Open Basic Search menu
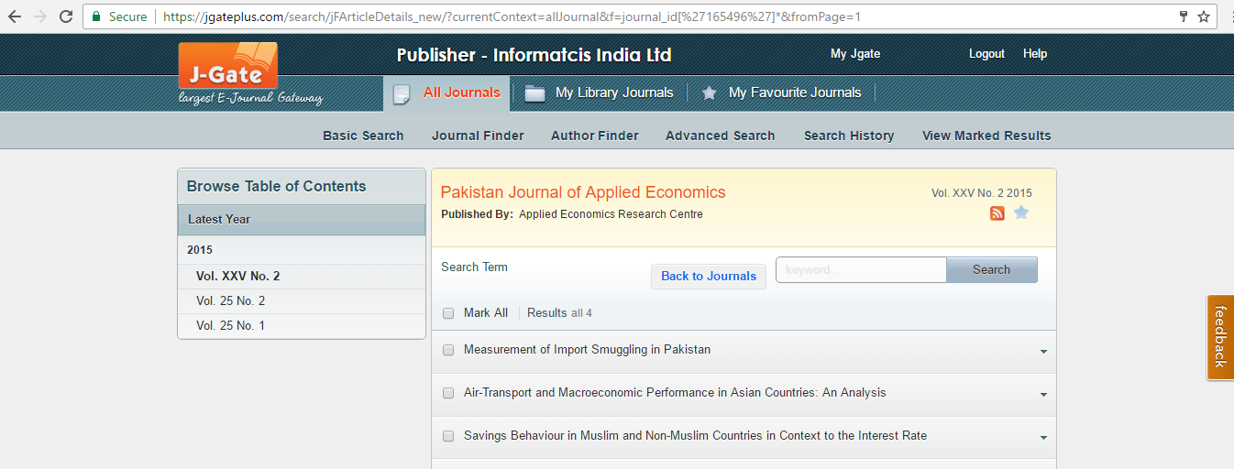Screen dimensions: 1234x469 363,136
